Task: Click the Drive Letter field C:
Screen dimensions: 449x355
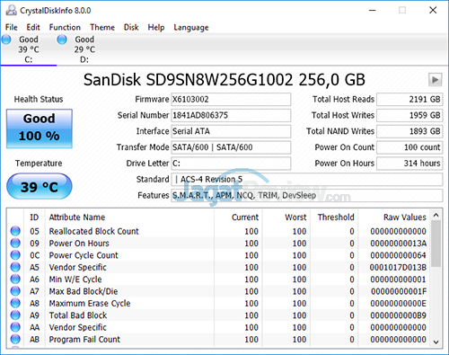Action: [231, 164]
